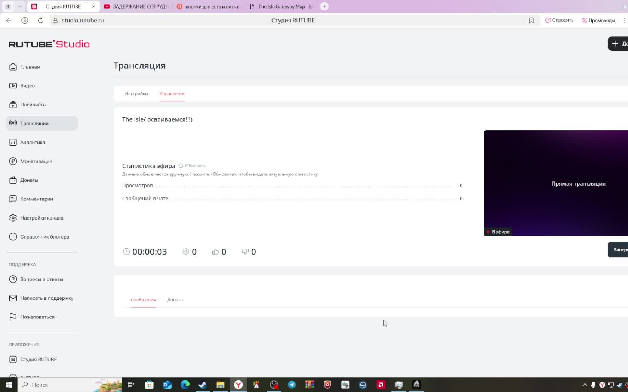This screenshot has width=628, height=392.
Task: Switch to the кнопки для есть и пить tab
Action: coord(209,6)
